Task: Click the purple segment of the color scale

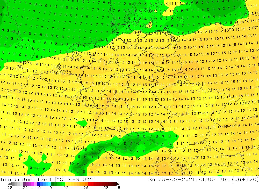Action: 24,184
